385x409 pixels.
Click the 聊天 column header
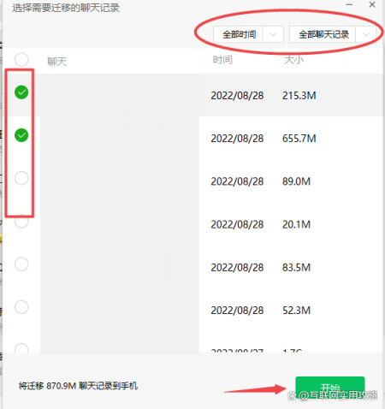point(56,62)
